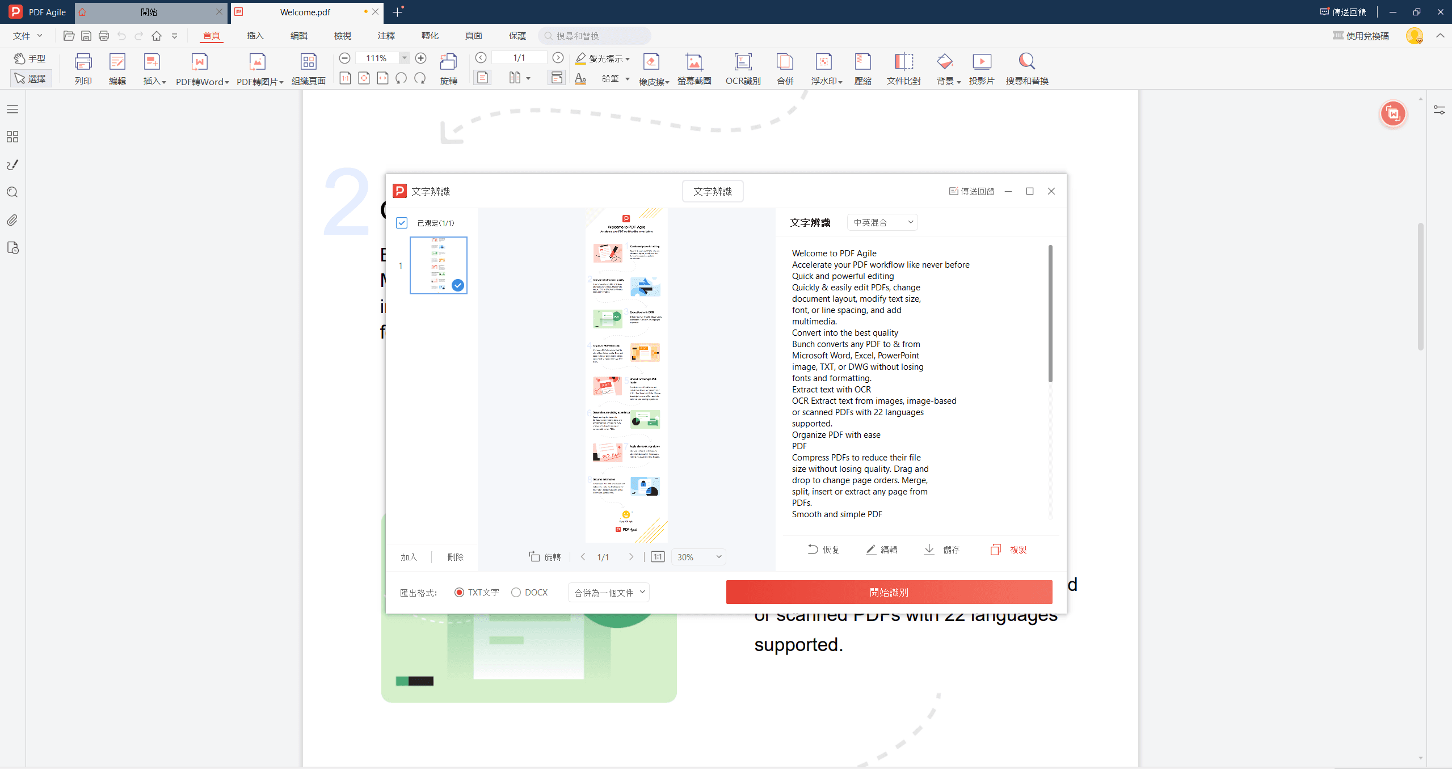Click the 開始識別 start recognition button
The height and width of the screenshot is (769, 1452).
(889, 592)
